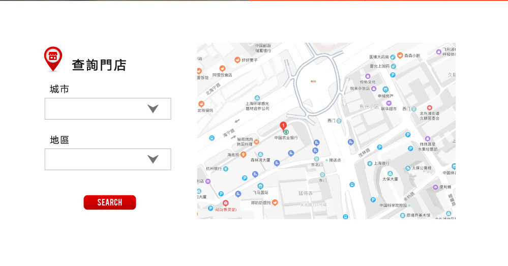This screenshot has width=508, height=266.
Task: Click the traffic light at the roundabout
Action: pyautogui.click(x=313, y=81)
